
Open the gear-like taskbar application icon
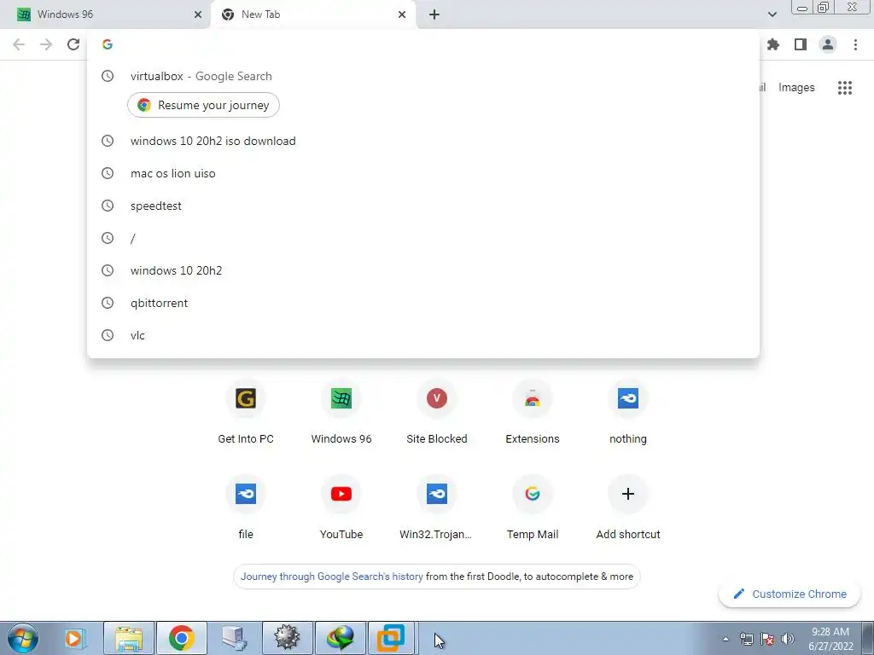click(287, 638)
